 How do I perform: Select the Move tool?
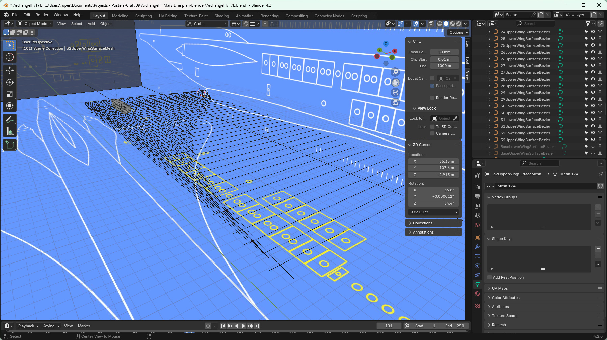pos(10,70)
